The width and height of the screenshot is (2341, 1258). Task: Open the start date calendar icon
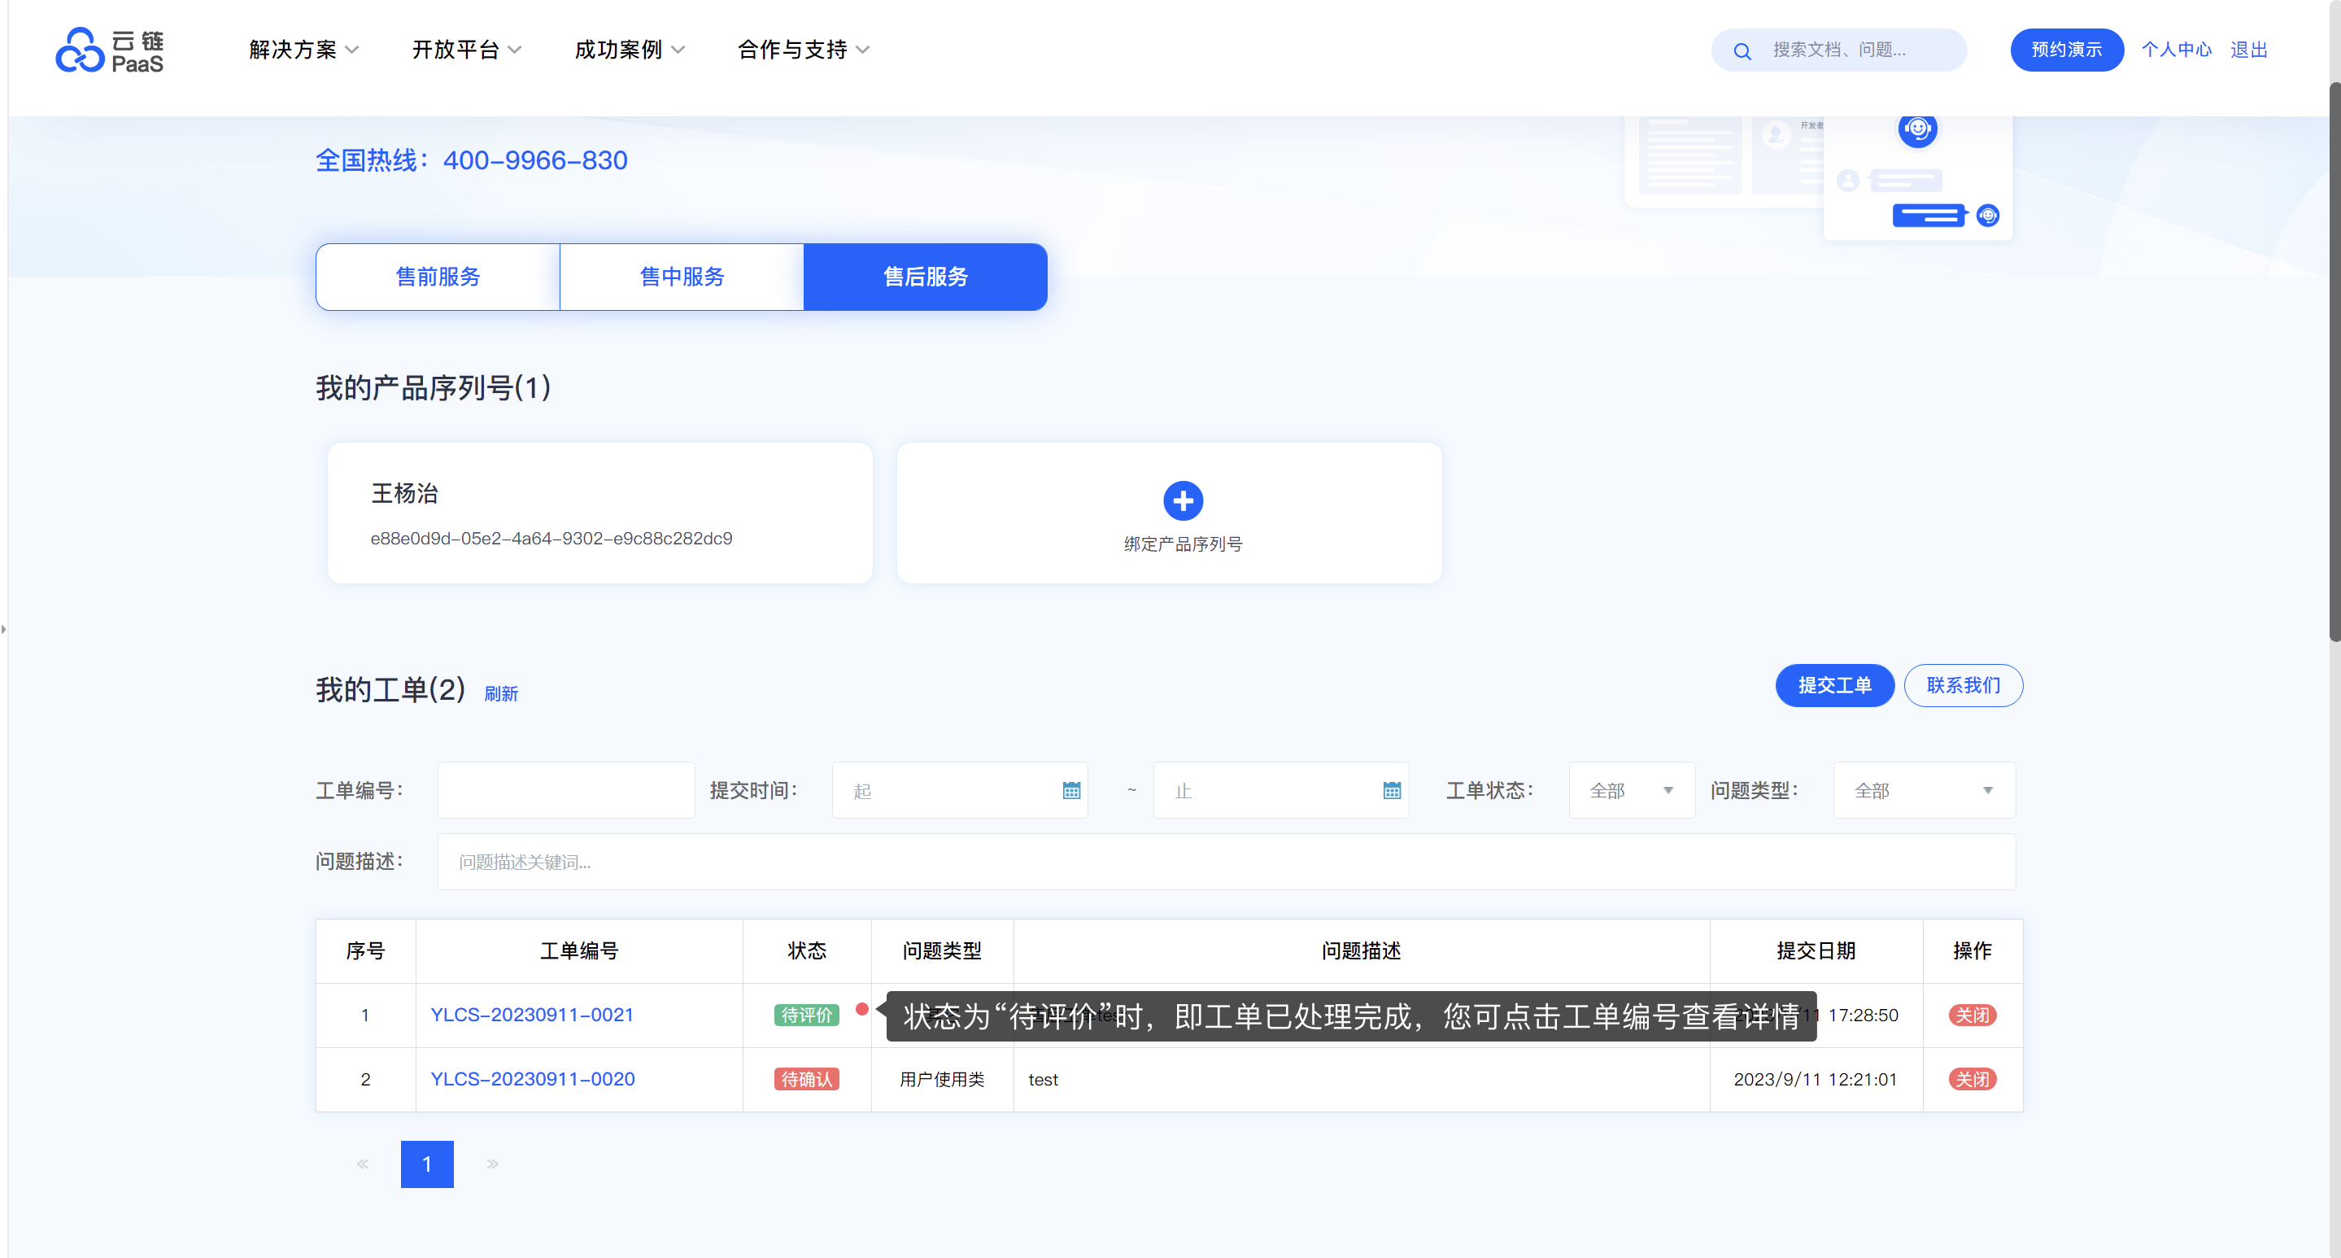click(x=1070, y=791)
